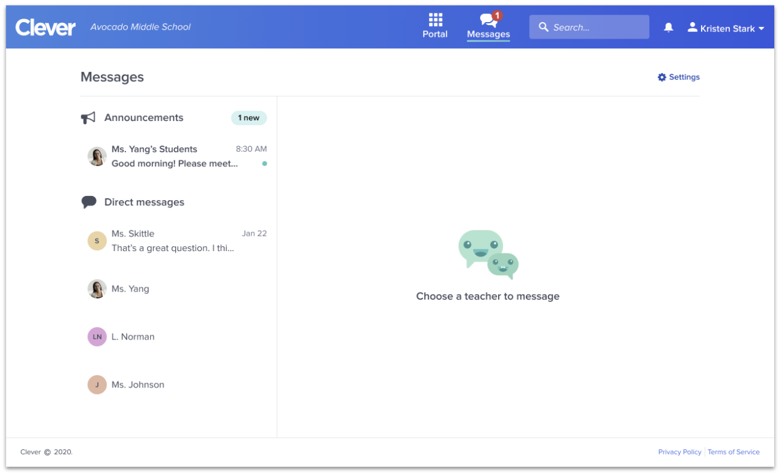Open the Terms of Service link

tap(734, 452)
